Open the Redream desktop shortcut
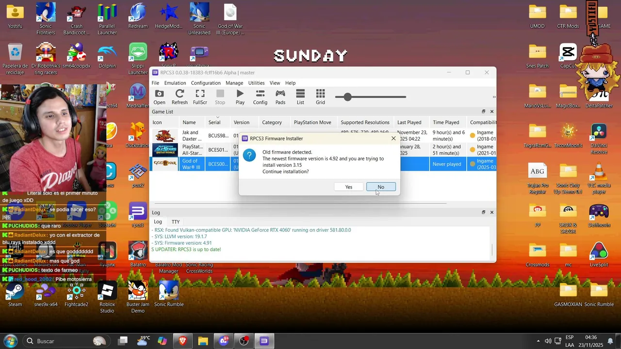This screenshot has width=621, height=349. tap(138, 16)
